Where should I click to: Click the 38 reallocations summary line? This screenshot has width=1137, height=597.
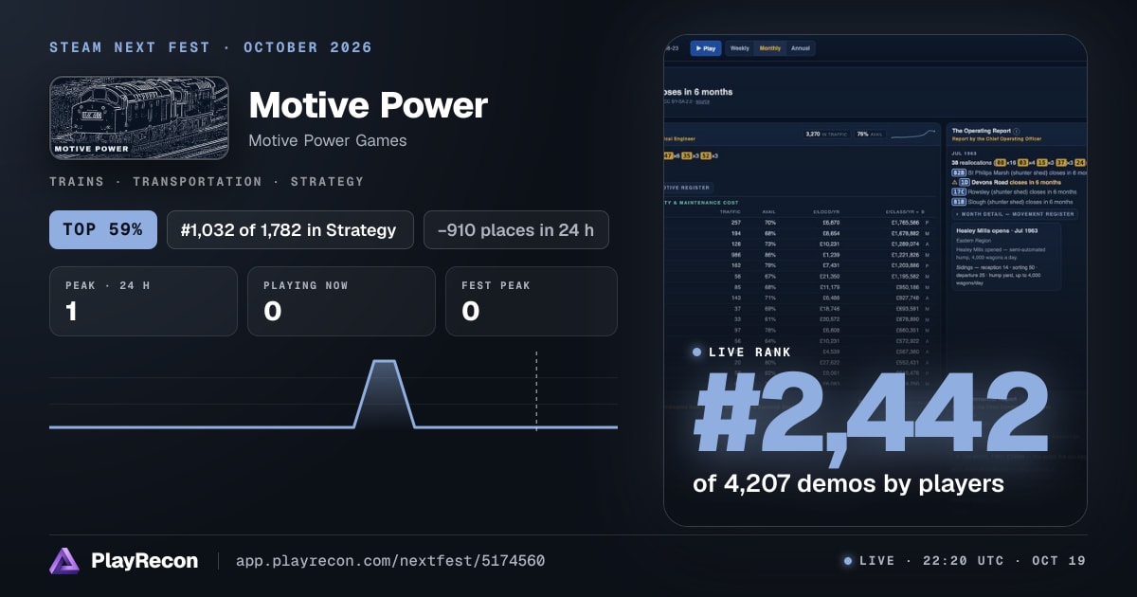pyautogui.click(x=1018, y=163)
